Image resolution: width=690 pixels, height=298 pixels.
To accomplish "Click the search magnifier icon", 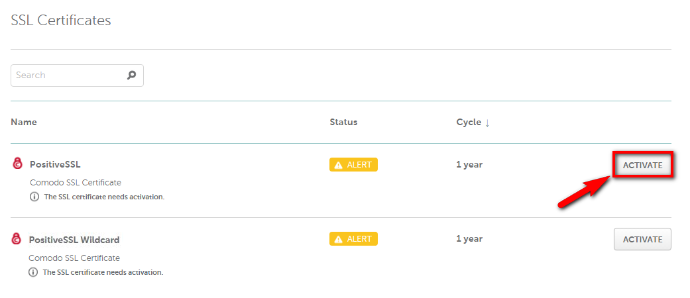I will tap(131, 75).
